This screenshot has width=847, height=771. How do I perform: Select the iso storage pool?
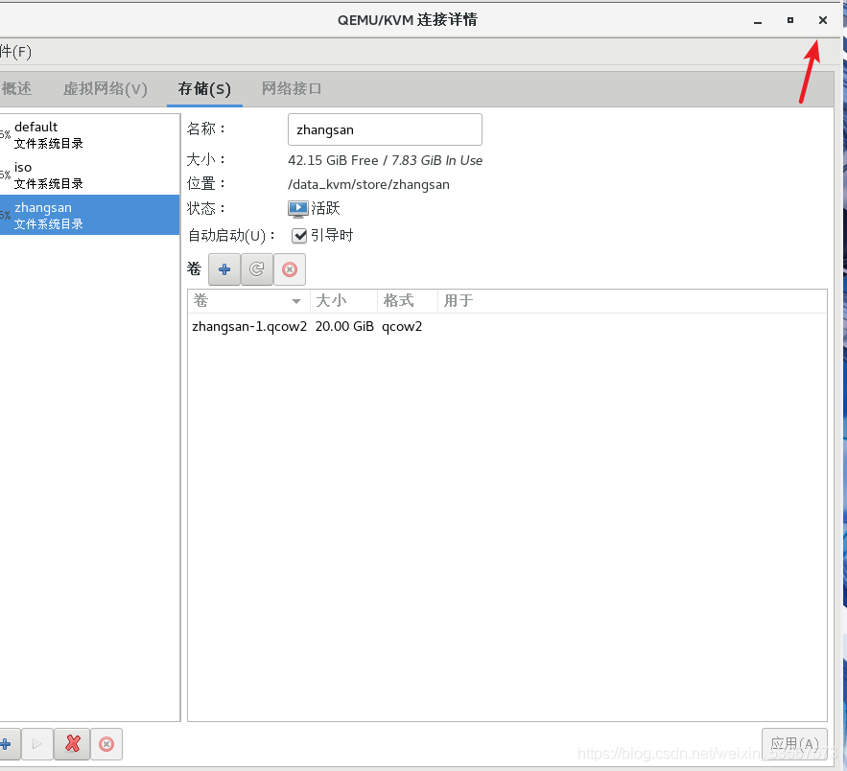point(89,175)
